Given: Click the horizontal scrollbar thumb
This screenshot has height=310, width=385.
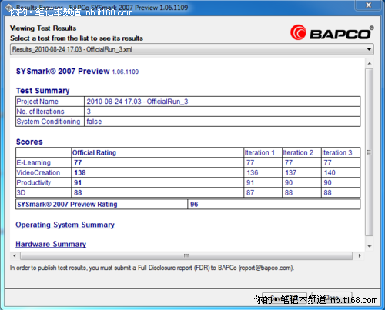Looking at the screenshot, I should 186,255.
